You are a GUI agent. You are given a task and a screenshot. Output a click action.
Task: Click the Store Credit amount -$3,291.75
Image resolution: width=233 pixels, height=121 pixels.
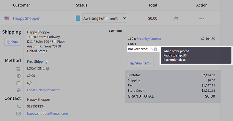pyautogui.click(x=208, y=91)
